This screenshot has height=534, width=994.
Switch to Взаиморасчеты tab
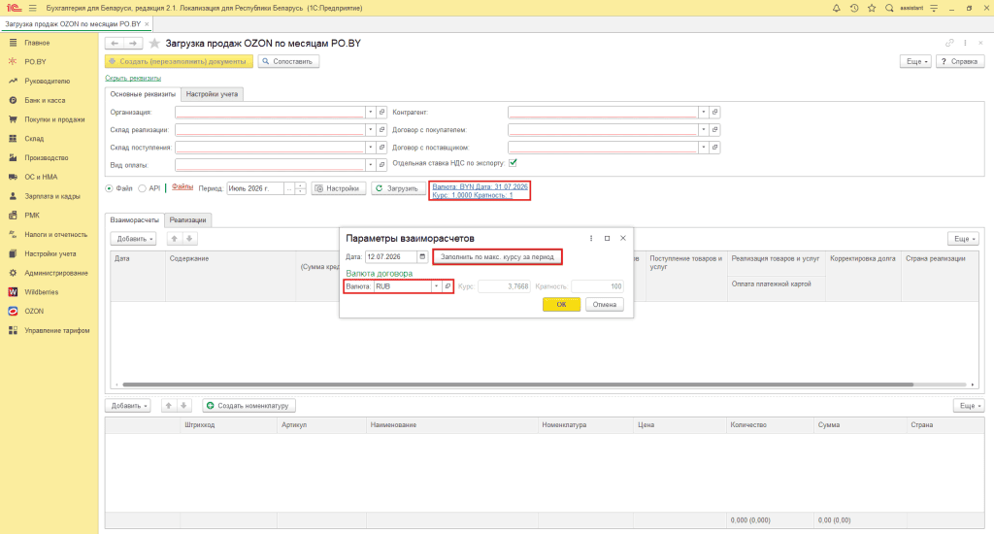134,220
